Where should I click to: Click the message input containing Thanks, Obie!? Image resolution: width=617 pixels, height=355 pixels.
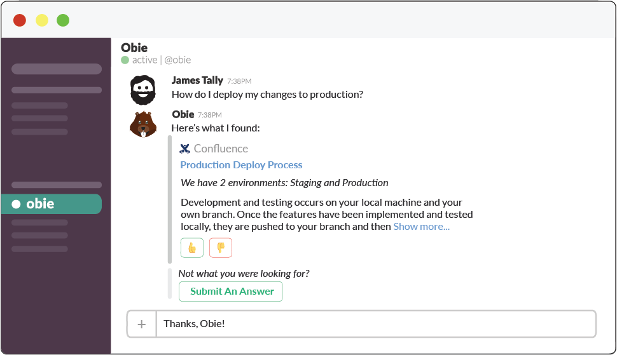[375, 325]
